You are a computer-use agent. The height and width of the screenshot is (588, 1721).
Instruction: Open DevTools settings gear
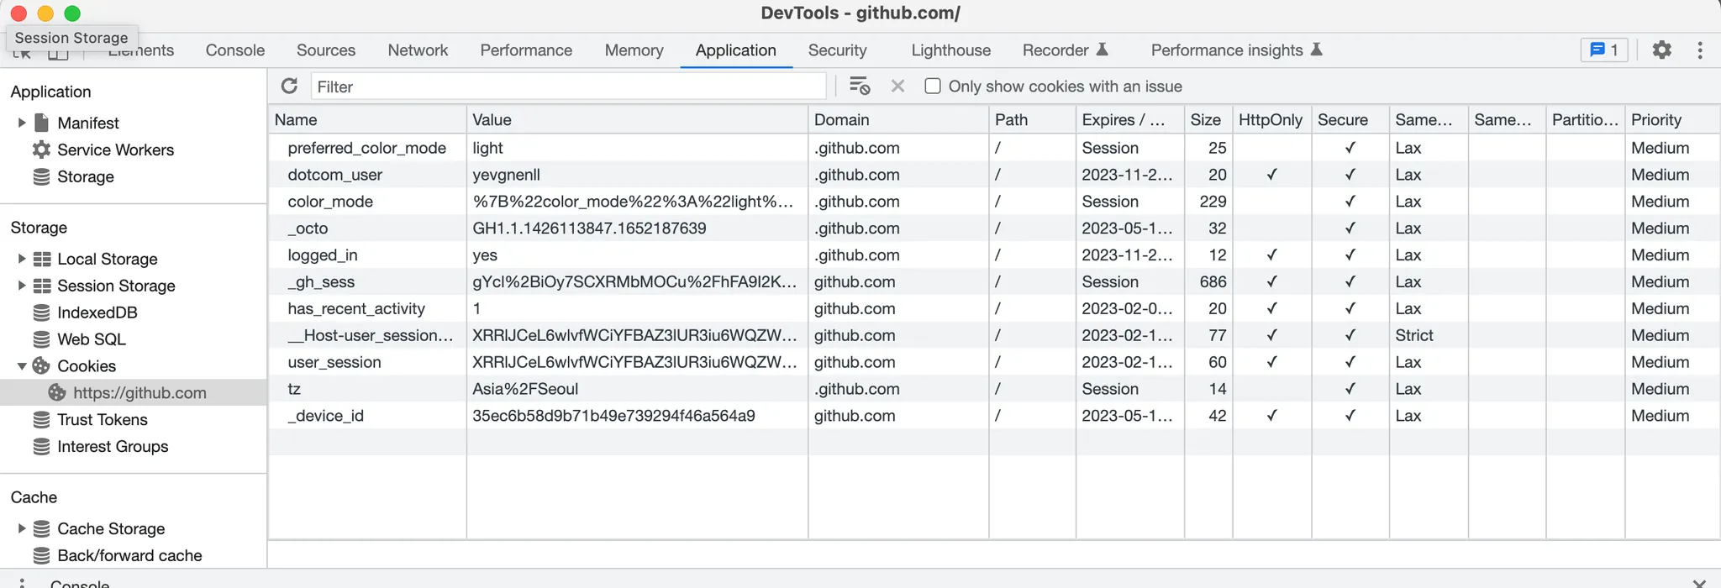tap(1661, 50)
